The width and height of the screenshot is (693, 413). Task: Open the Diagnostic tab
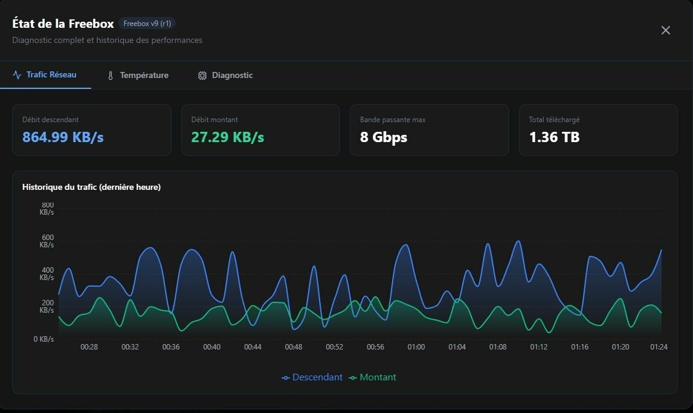click(225, 74)
